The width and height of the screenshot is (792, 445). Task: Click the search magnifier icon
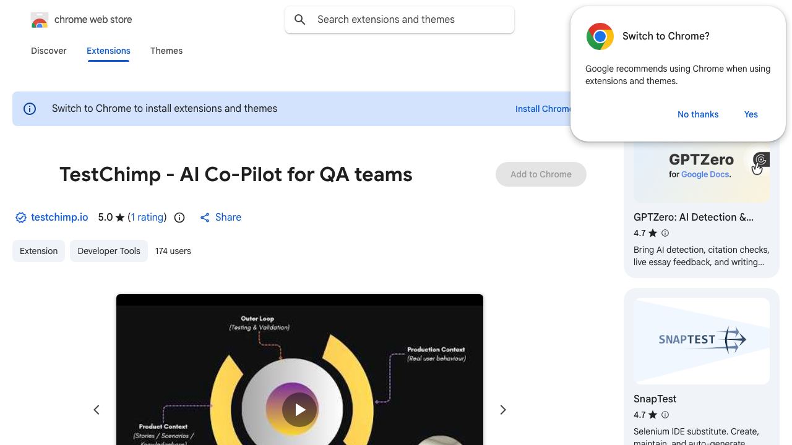tap(300, 20)
